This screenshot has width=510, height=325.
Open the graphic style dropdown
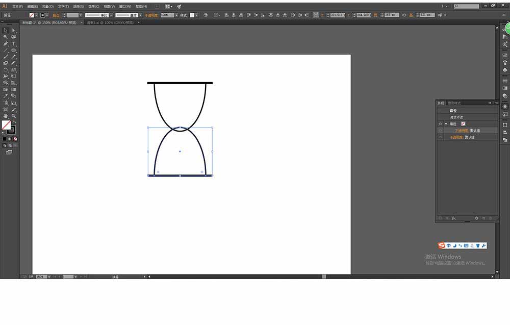pyautogui.click(x=196, y=15)
